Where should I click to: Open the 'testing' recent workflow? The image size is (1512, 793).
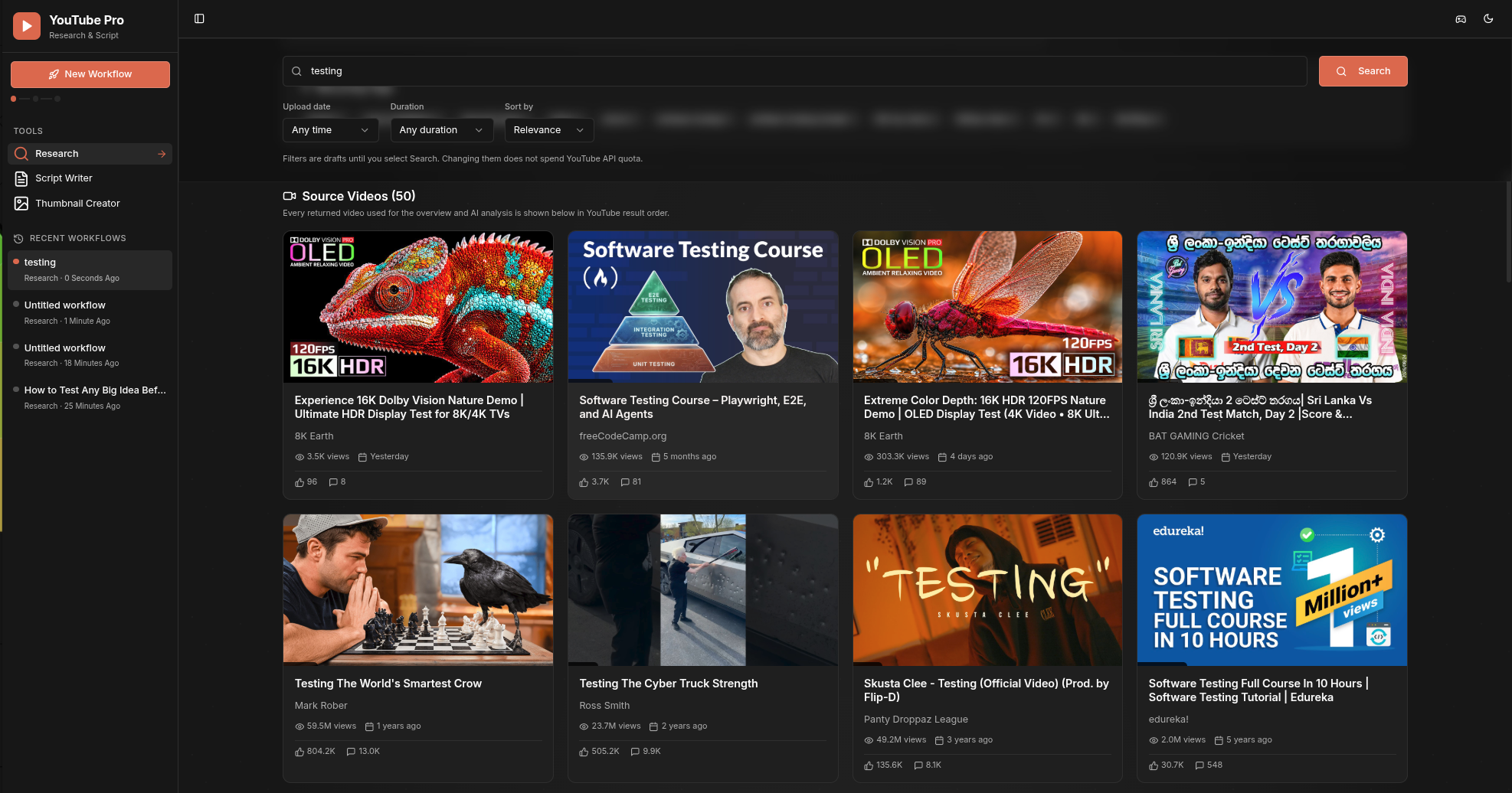pyautogui.click(x=90, y=269)
